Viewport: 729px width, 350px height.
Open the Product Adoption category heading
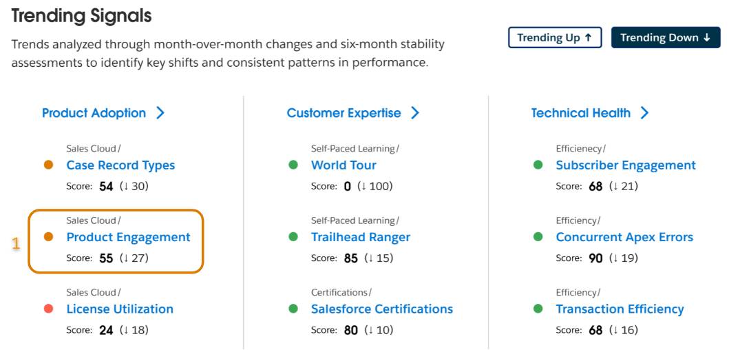(x=94, y=113)
